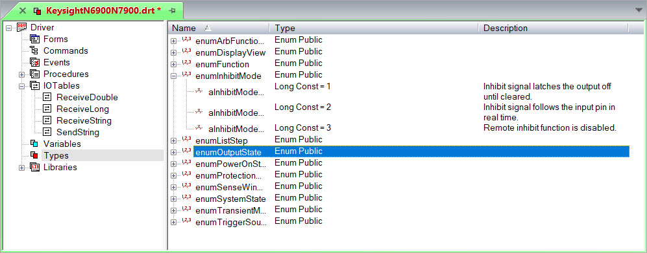Image resolution: width=647 pixels, height=253 pixels.
Task: Click the Libraries tree icon
Action: coord(34,168)
